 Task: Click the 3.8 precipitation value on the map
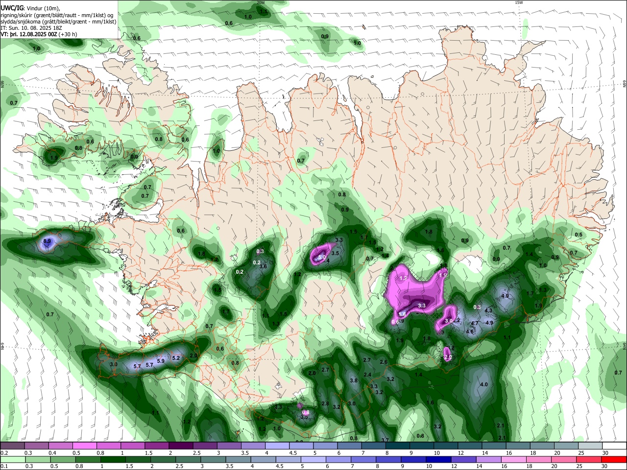[354, 380]
